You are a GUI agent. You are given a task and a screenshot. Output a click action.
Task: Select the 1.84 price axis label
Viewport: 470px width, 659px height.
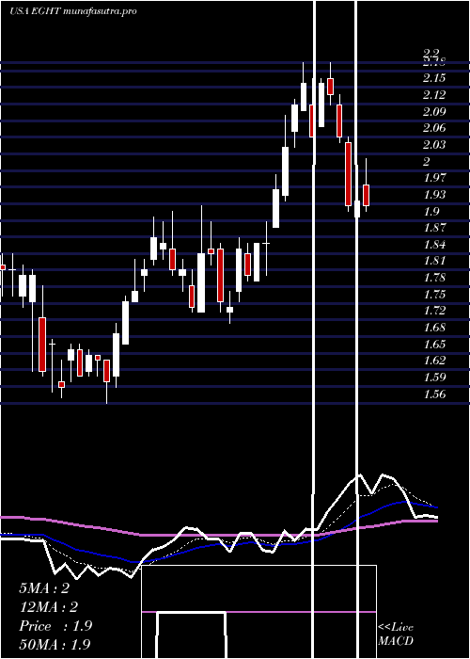click(434, 245)
